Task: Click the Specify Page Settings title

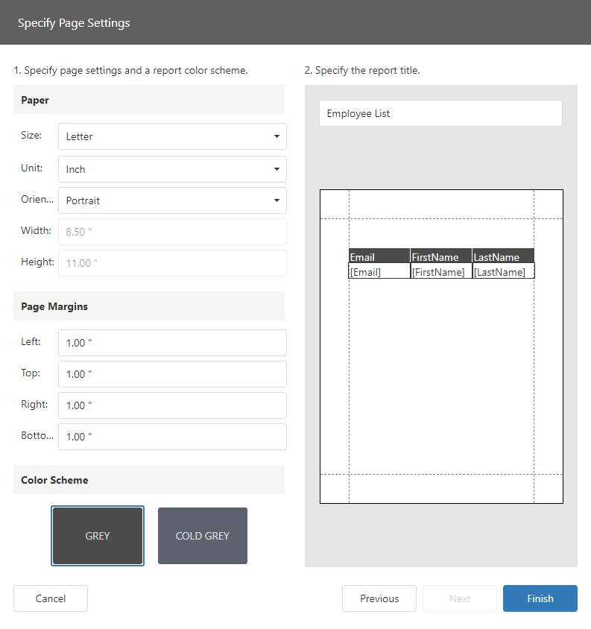Action: (x=74, y=23)
